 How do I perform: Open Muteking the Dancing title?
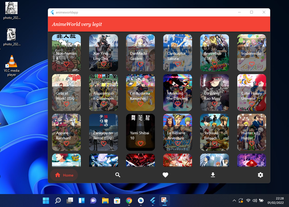177,96
